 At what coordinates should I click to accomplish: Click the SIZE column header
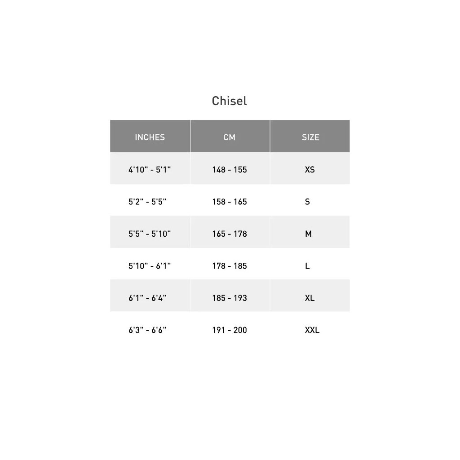pos(310,137)
